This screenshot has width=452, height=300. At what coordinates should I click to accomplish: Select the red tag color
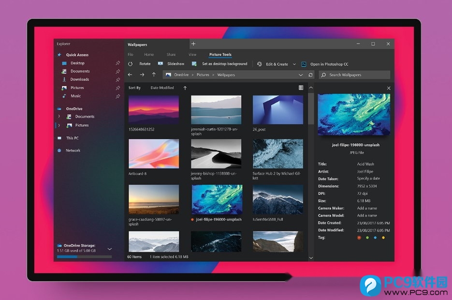(359, 238)
